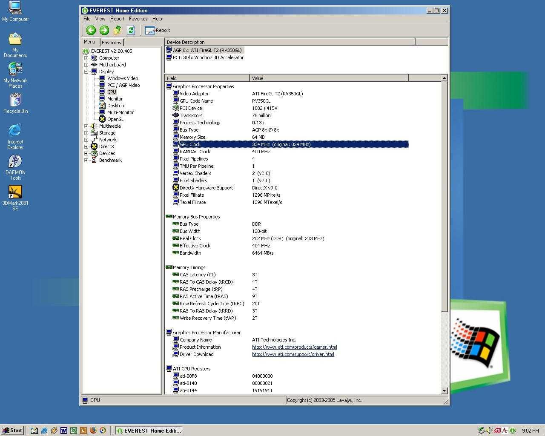Open the Help menu

point(157,19)
